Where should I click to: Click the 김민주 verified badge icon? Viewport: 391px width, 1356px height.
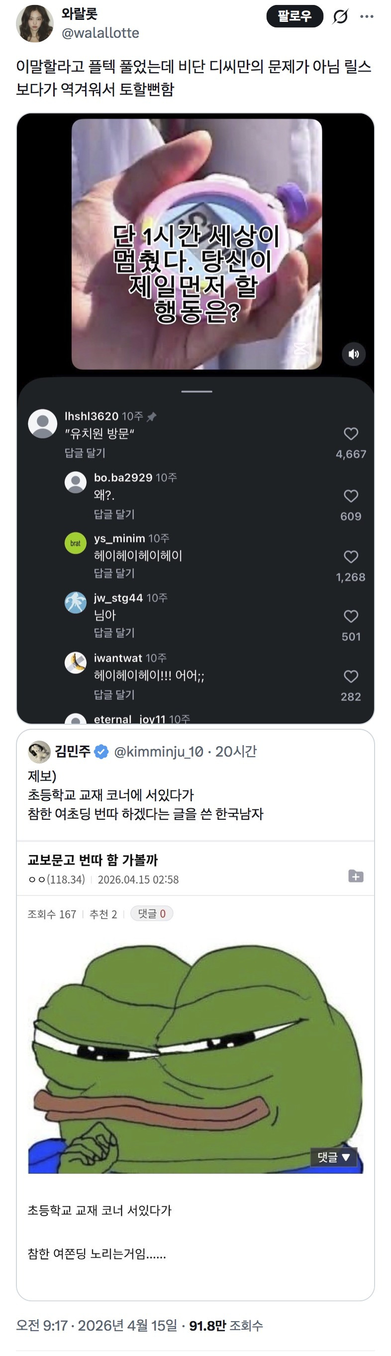[101, 752]
